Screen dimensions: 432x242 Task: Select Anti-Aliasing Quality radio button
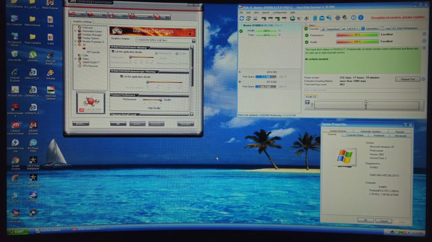pyautogui.click(x=177, y=53)
